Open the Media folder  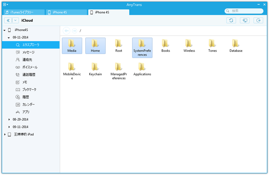[72, 46]
